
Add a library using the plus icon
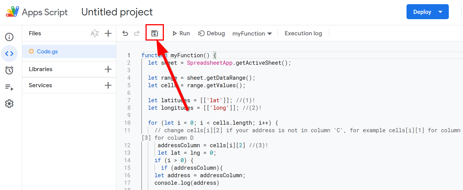pyautogui.click(x=108, y=69)
